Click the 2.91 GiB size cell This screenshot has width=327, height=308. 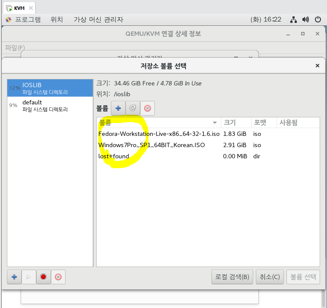pyautogui.click(x=235, y=145)
